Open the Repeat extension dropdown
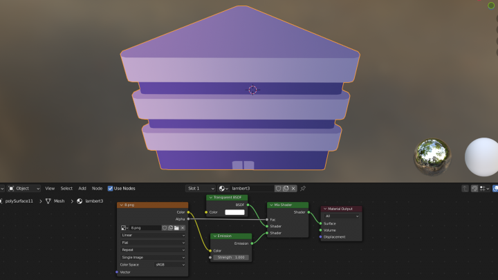498x280 pixels. point(153,250)
